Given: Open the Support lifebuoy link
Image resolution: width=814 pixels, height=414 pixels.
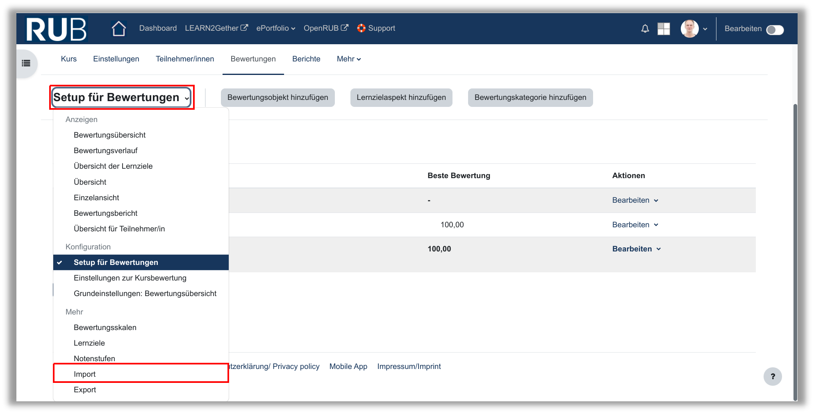Looking at the screenshot, I should tap(376, 28).
